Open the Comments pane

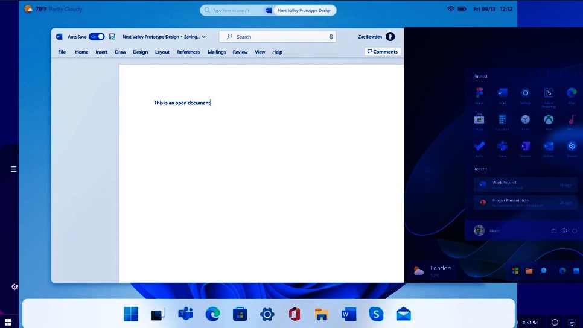tap(383, 52)
